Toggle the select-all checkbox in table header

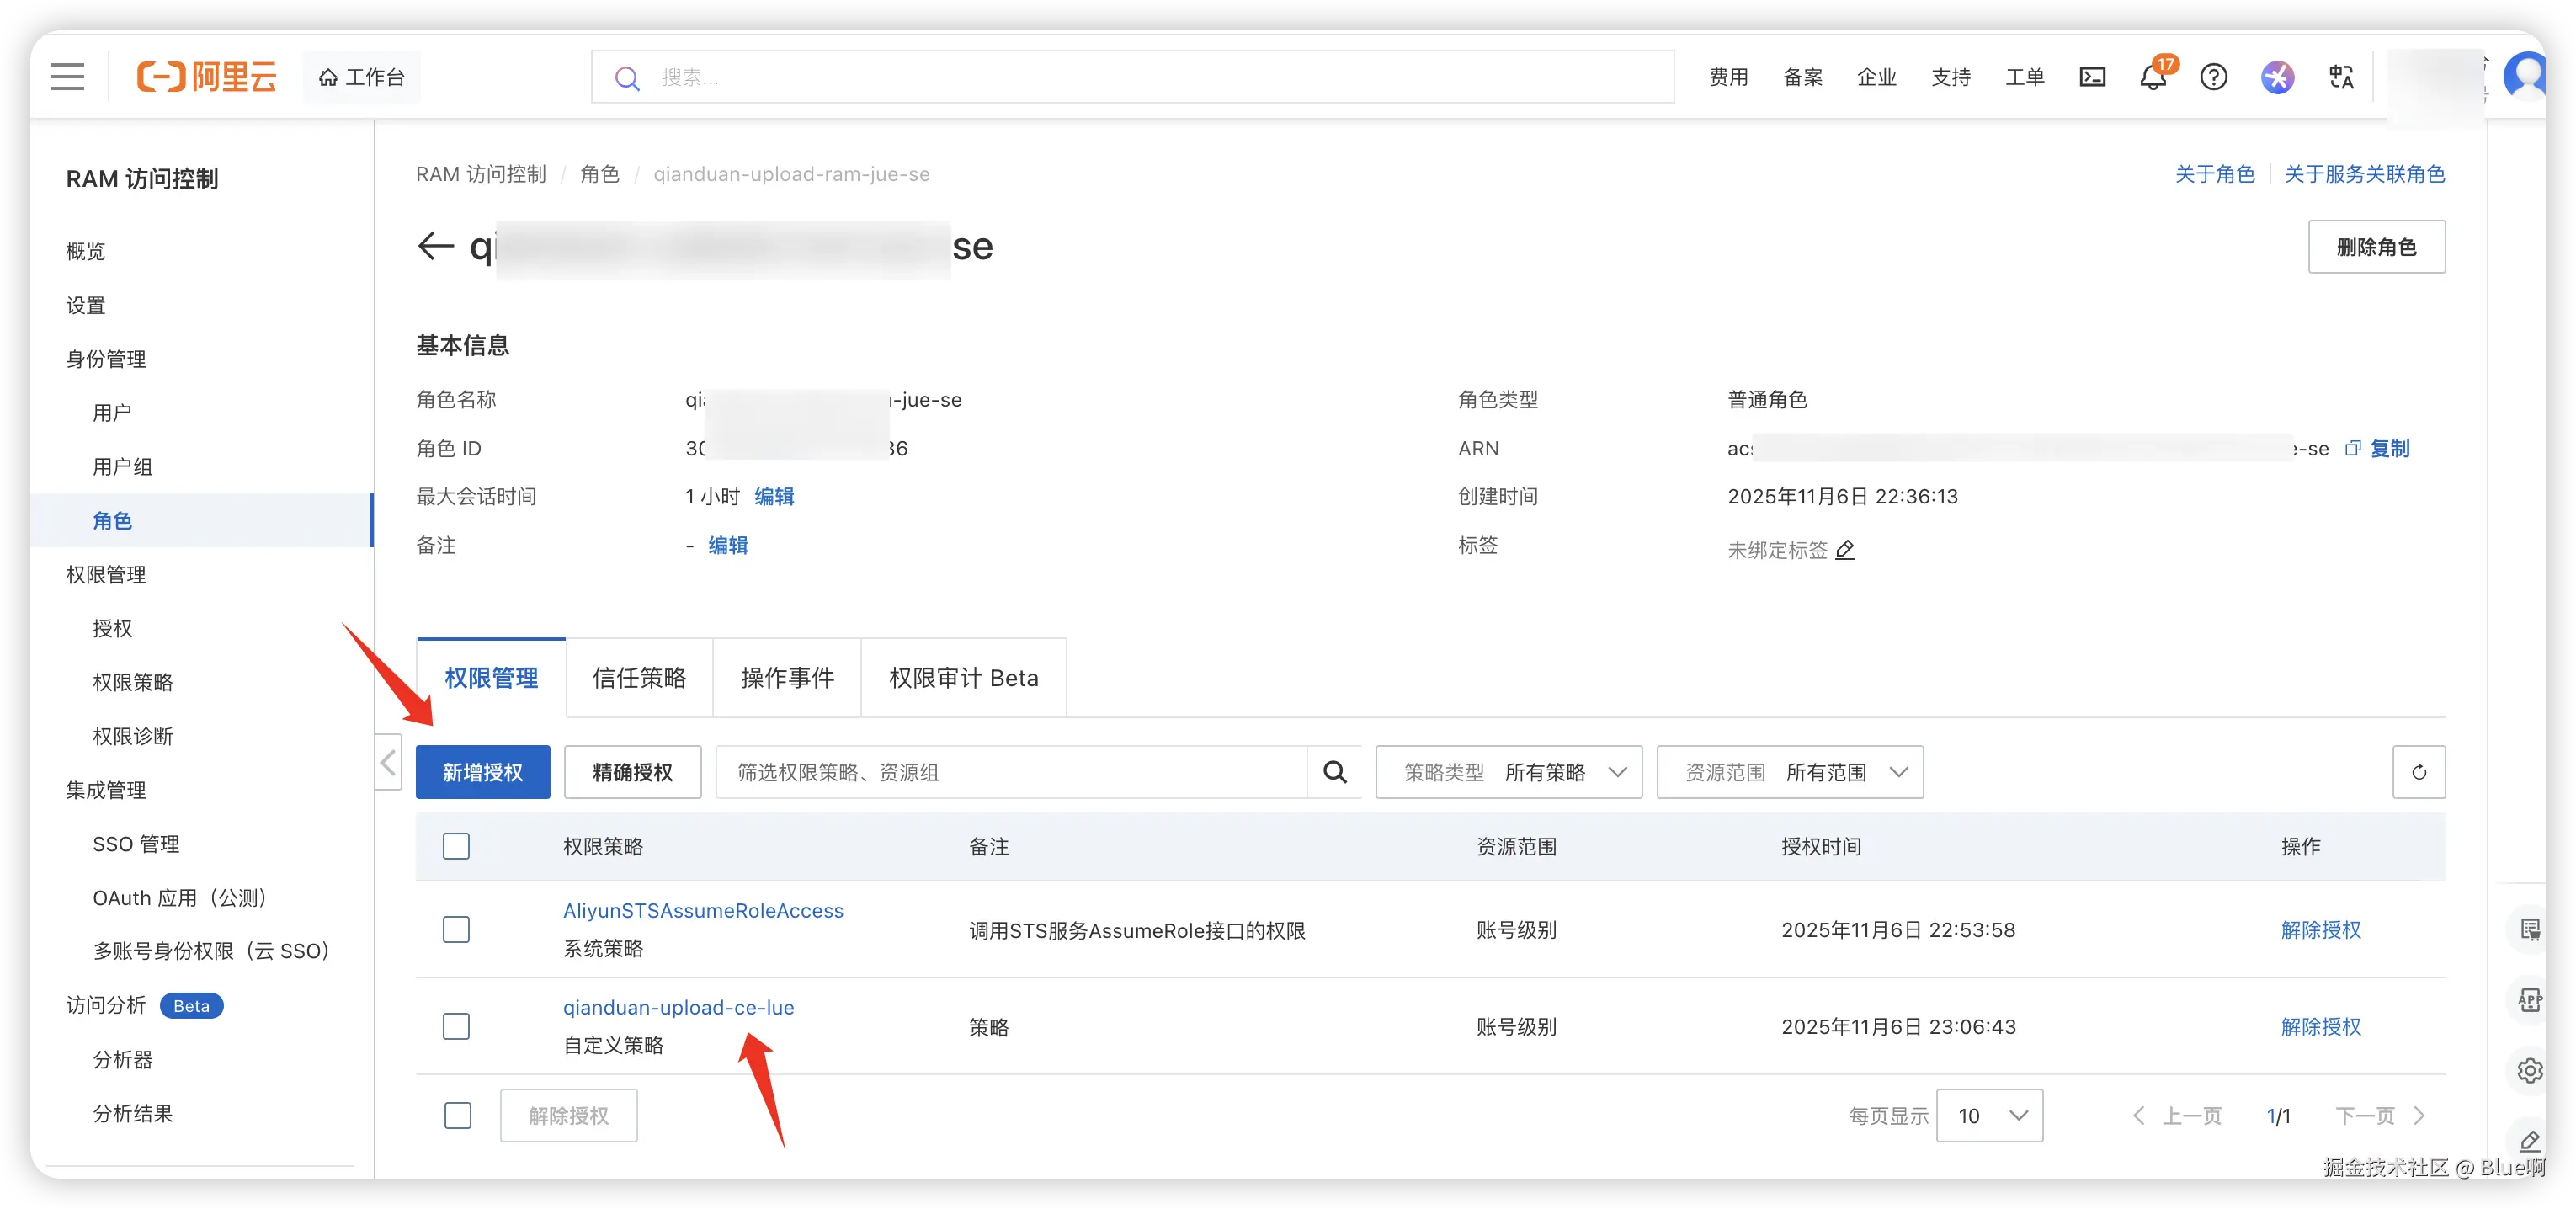[x=456, y=846]
